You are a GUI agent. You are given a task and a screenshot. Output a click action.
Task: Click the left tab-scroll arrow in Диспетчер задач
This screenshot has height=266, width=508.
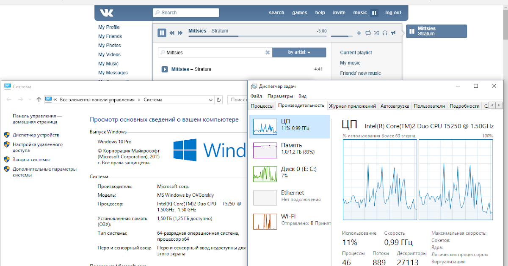492,106
